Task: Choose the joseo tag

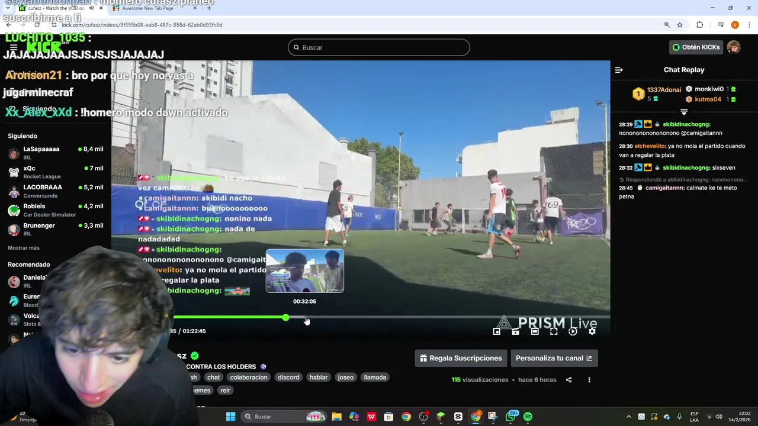Action: click(x=345, y=377)
